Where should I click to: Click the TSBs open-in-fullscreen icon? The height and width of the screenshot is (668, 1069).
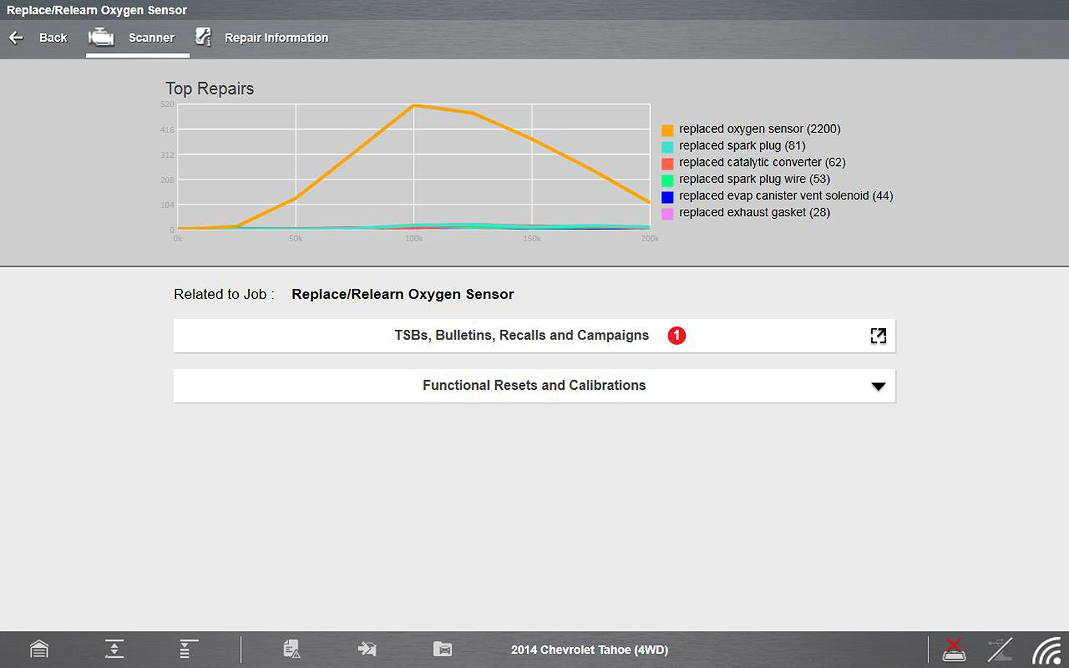click(x=878, y=336)
